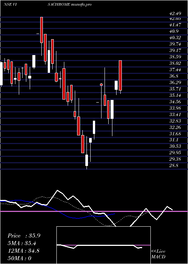Click the 40.32 price axis label
The width and height of the screenshot is (188, 264).
coord(175,38)
